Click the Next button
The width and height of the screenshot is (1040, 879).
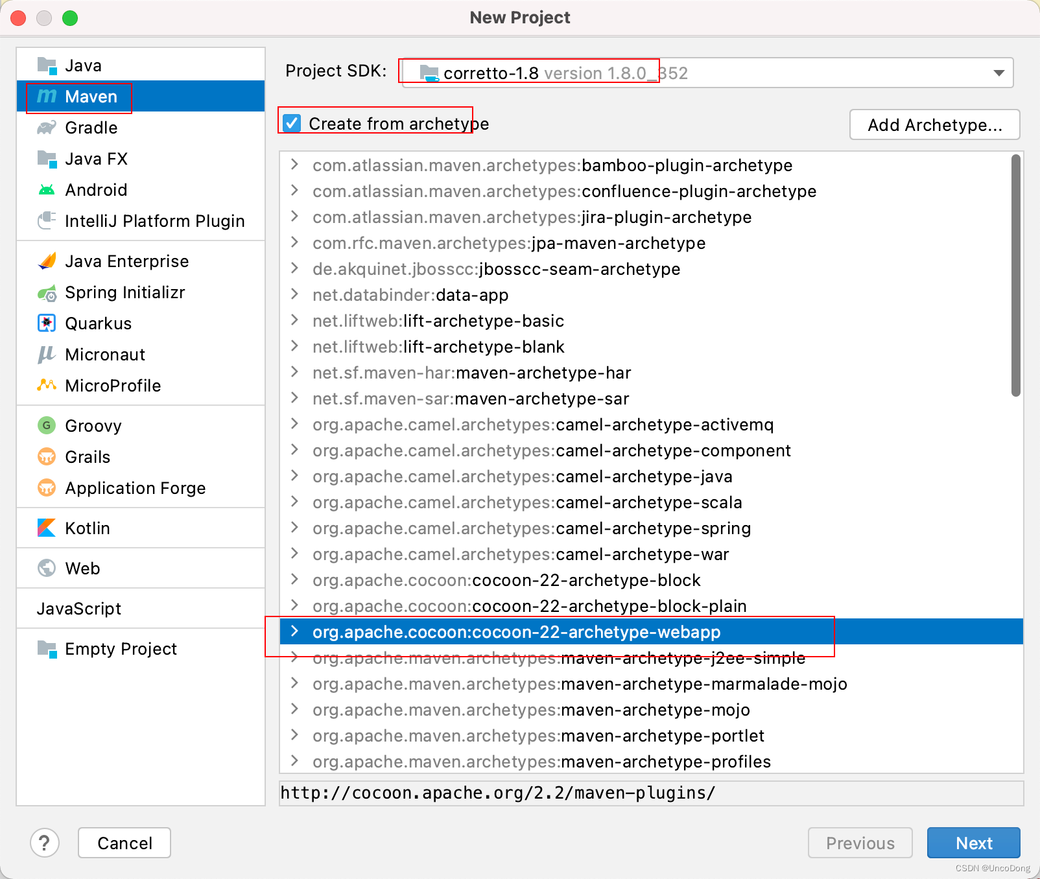974,843
